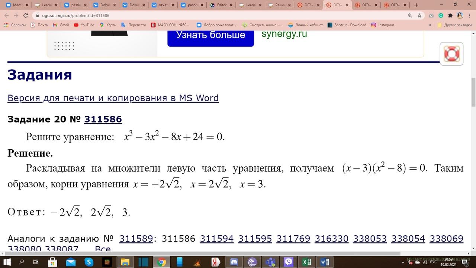Open Microsoft Teams from taskbar
Viewport: 476px width, 268px height.
[x=270, y=262]
